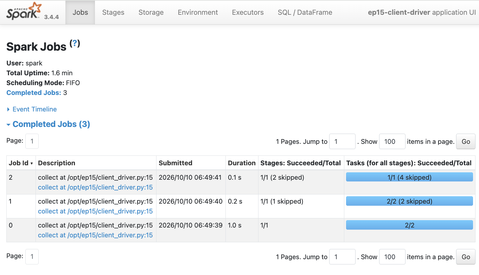479x275 pixels.
Task: Click the upper Go button
Action: 466,141
